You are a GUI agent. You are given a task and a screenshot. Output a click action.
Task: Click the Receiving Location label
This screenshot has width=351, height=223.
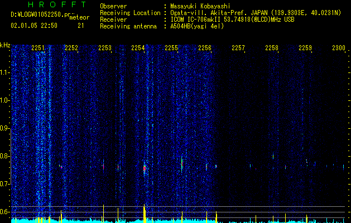[x=130, y=13]
